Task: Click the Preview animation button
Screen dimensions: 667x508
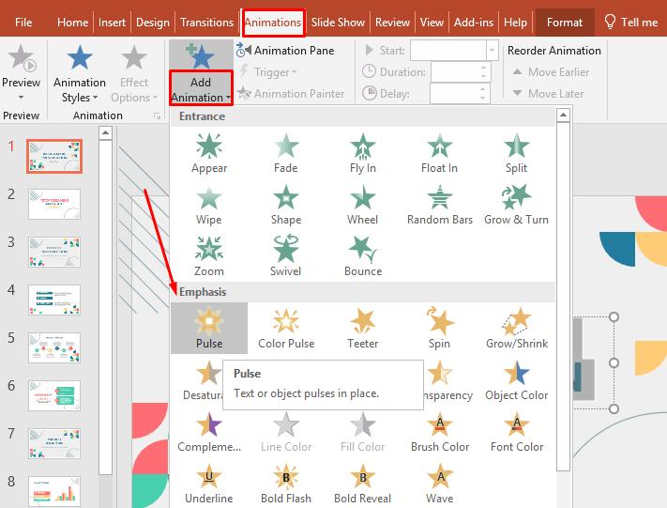Action: (21, 71)
